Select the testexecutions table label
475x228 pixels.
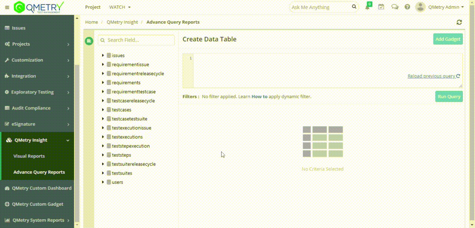[127, 137]
